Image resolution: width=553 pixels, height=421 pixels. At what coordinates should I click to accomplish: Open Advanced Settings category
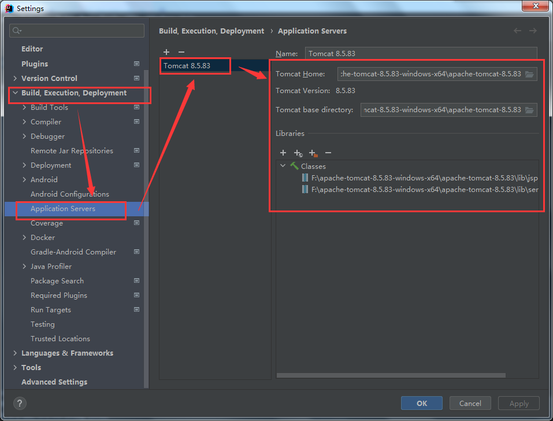pyautogui.click(x=54, y=382)
